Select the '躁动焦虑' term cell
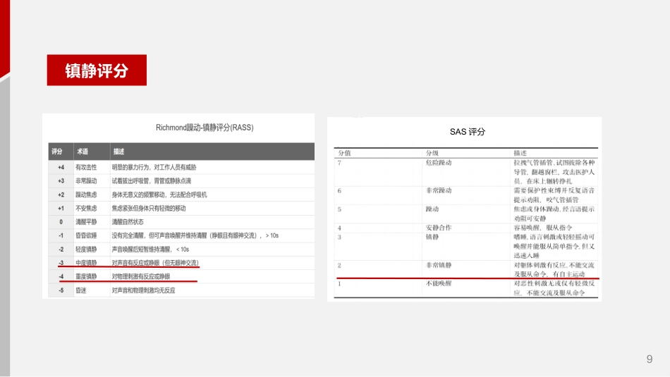The height and width of the screenshot is (377, 670). [86, 194]
